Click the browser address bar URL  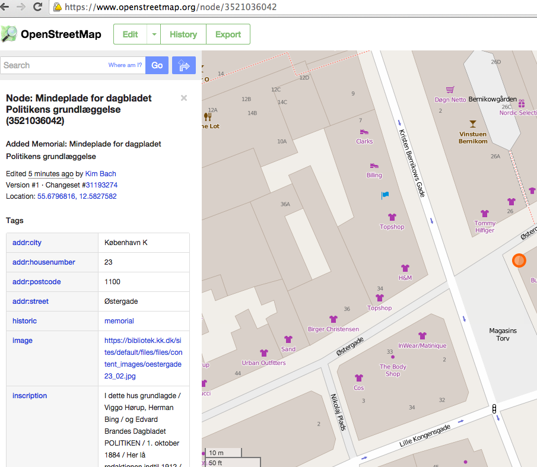[170, 7]
